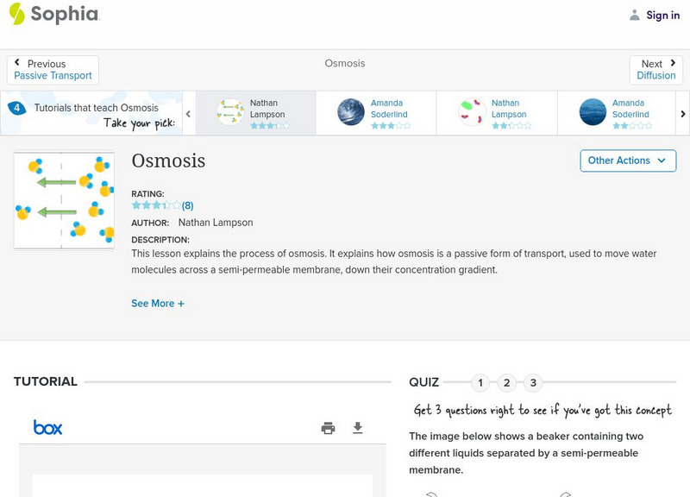The width and height of the screenshot is (690, 497).
Task: Select quiz question 2
Action: (507, 382)
